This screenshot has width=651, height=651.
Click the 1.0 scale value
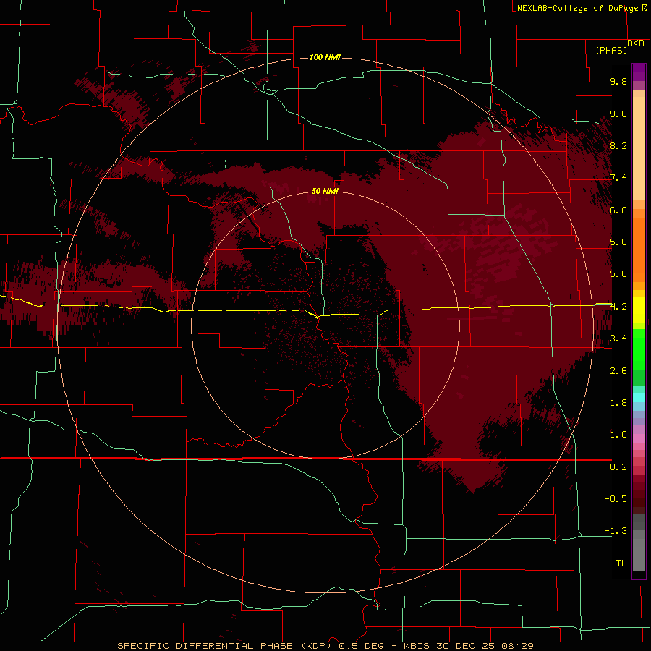(x=618, y=435)
